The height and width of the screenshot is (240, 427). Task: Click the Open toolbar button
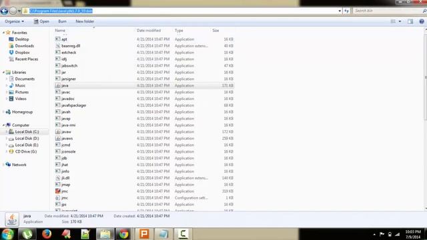(x=41, y=21)
